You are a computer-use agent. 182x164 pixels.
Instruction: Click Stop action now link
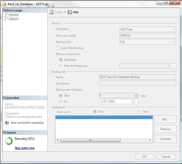click(x=25, y=148)
